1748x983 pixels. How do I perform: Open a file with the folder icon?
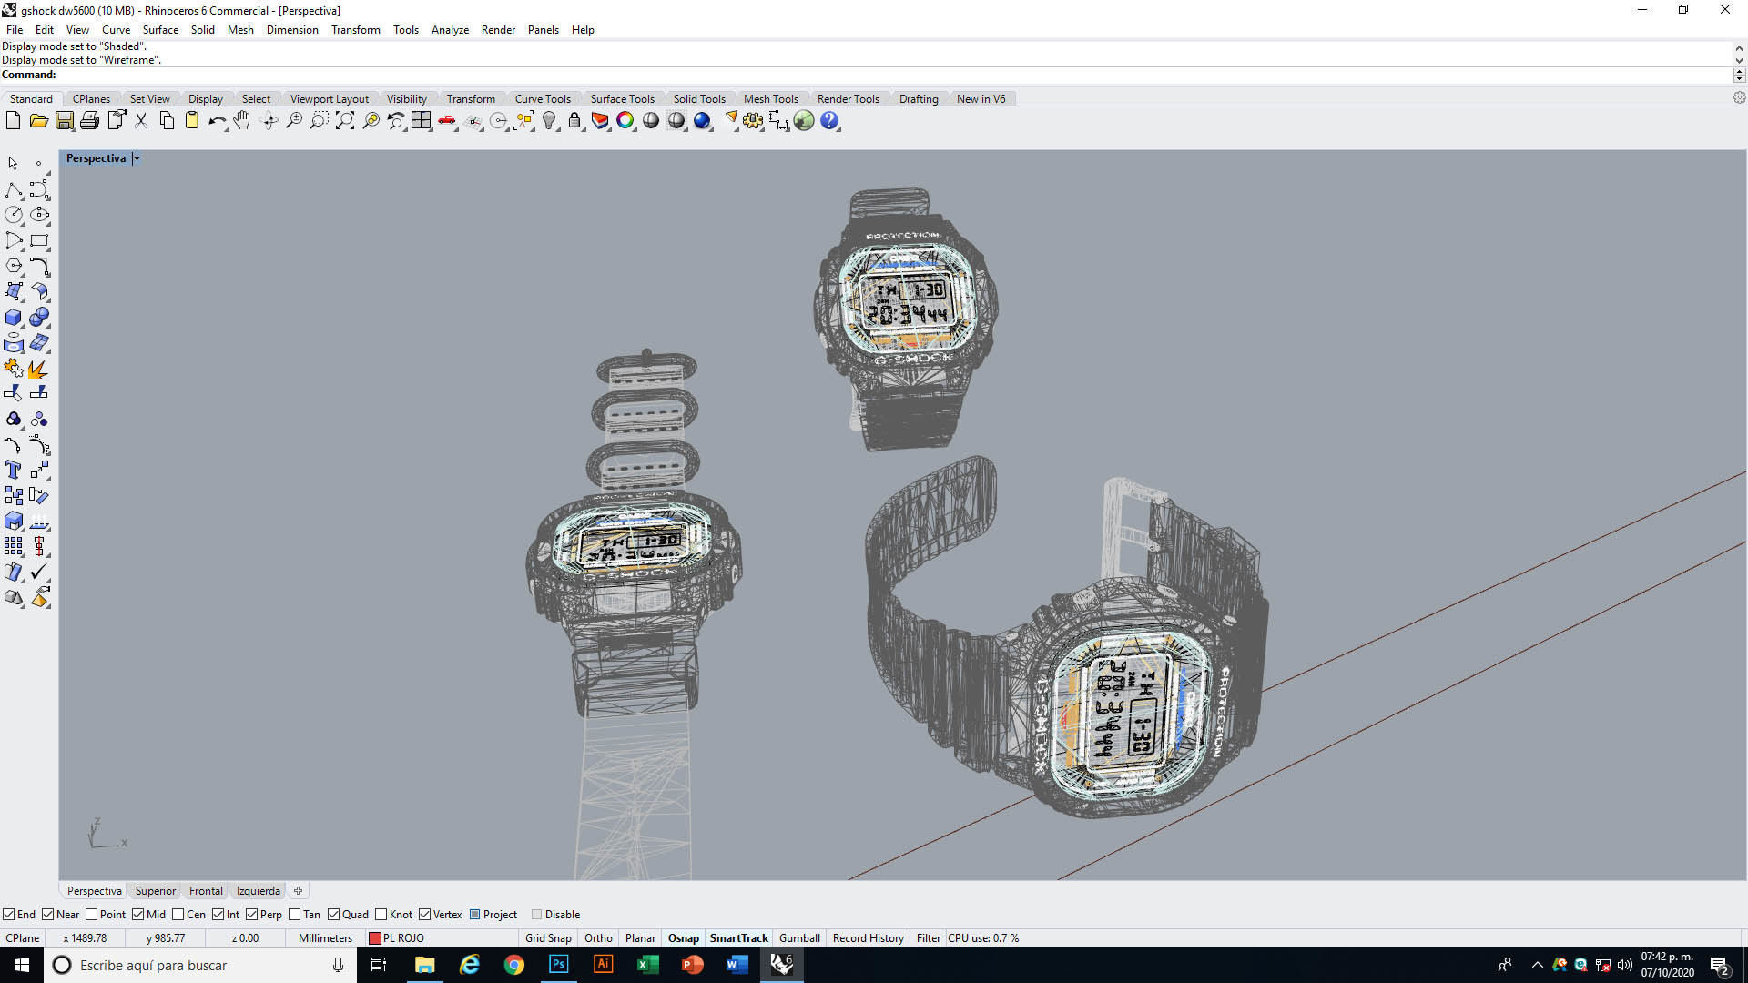[x=38, y=120]
